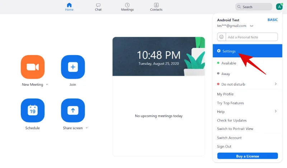Click the profile avatar in top right
The width and height of the screenshot is (287, 168).
click(x=279, y=6)
